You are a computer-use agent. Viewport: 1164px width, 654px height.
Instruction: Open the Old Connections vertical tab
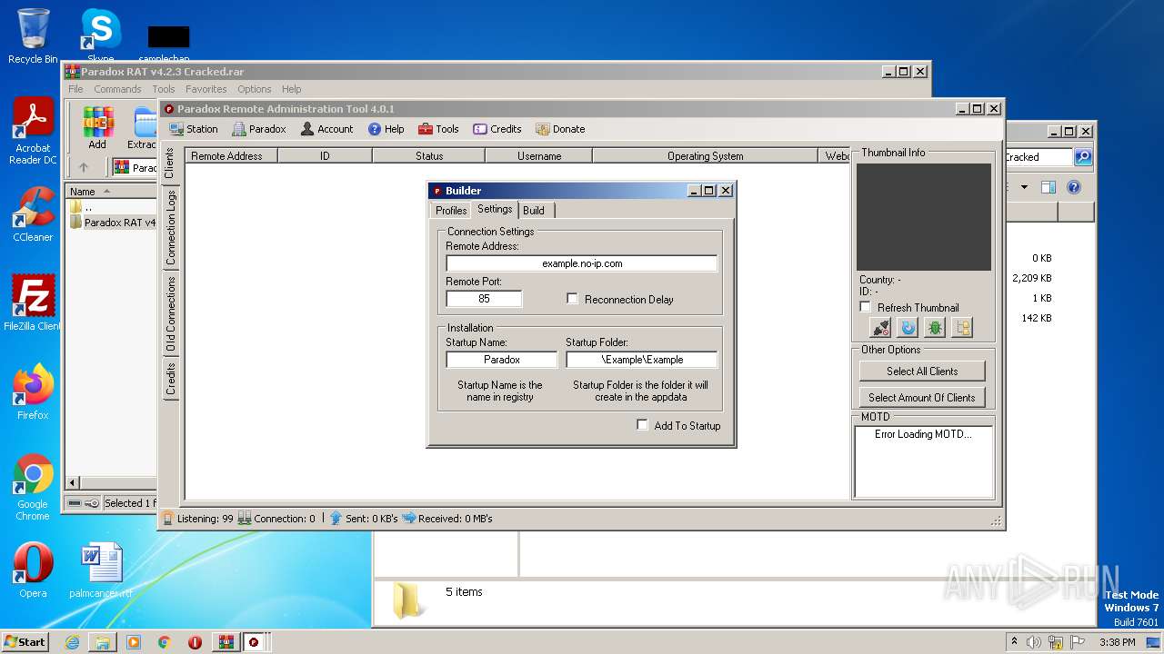coord(170,314)
